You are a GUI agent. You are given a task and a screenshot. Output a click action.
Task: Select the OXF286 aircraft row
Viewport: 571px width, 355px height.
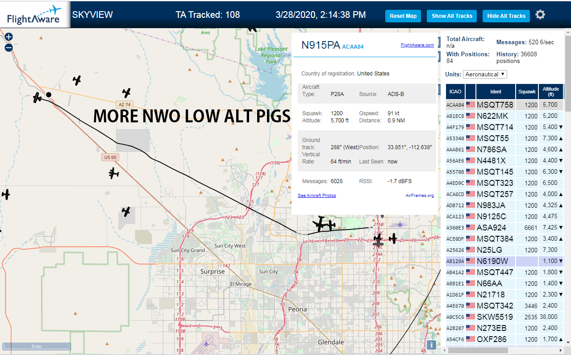coord(504,339)
